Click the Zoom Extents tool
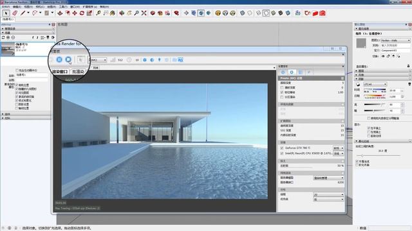This screenshot has width=412, height=231. click(144, 13)
